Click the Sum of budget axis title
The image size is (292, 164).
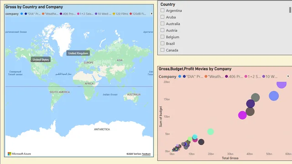coord(161,117)
